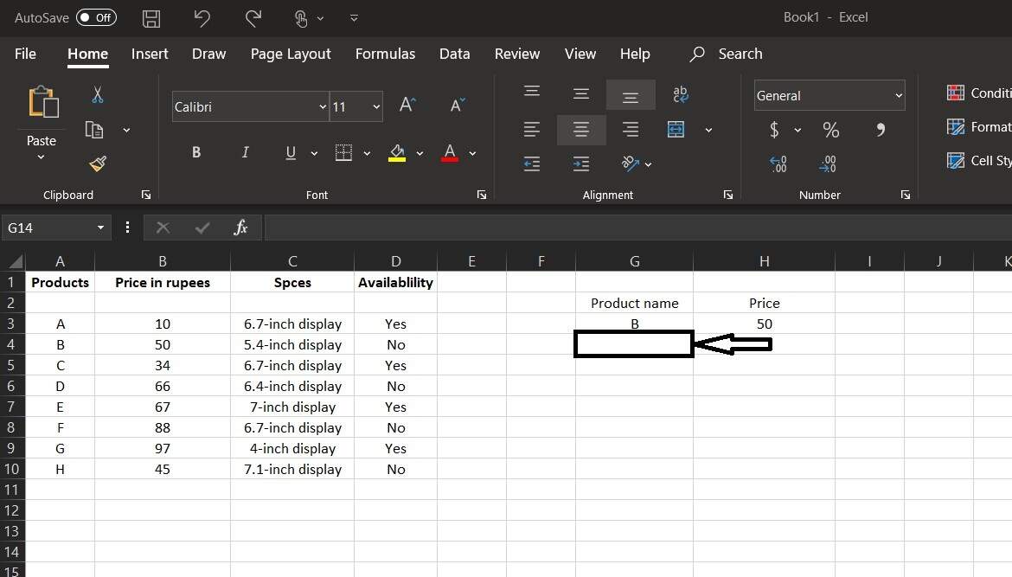The width and height of the screenshot is (1012, 577).
Task: Open the Calibri font name dropdown
Action: pos(323,107)
